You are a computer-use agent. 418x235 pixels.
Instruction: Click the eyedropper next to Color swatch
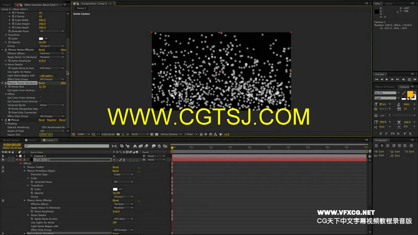click(x=47, y=39)
